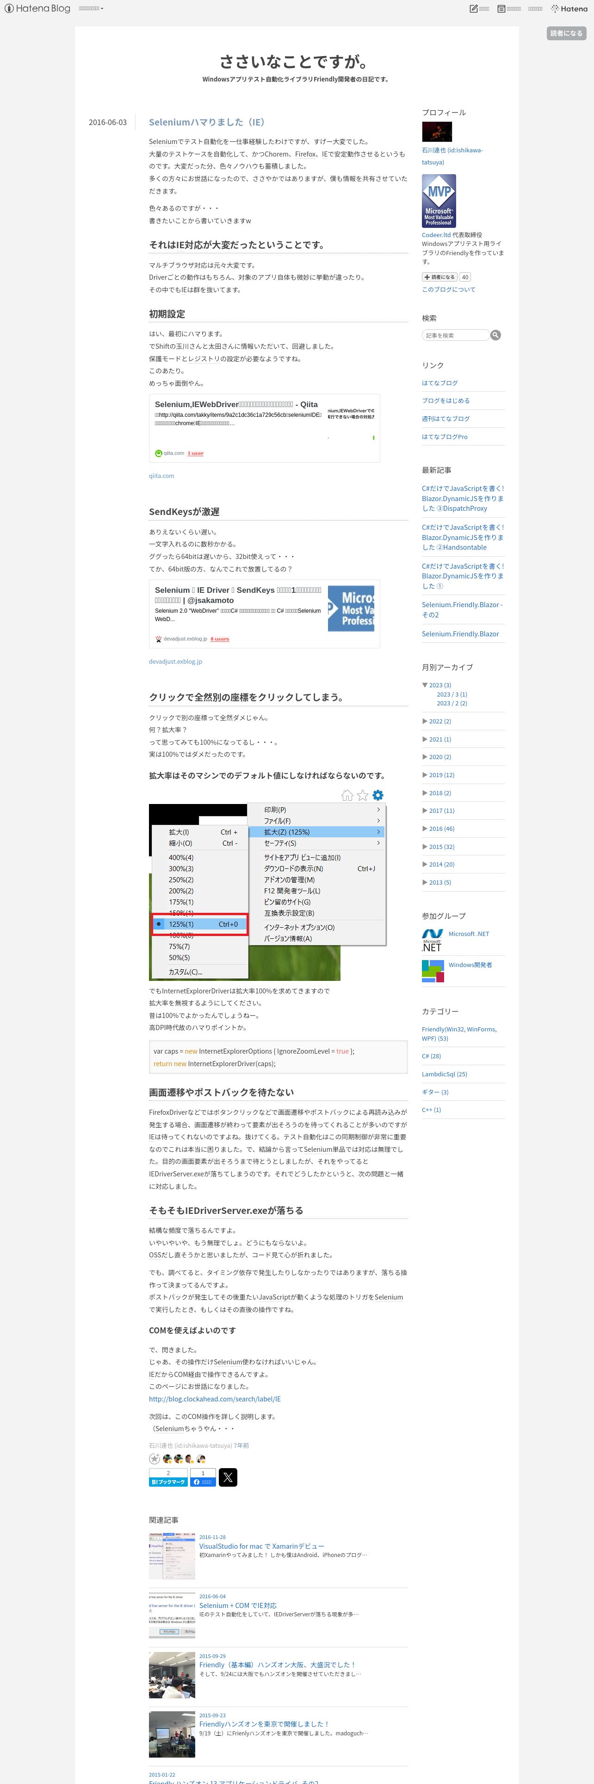Click the top-right 読者になる button
The image size is (594, 1784).
tap(566, 33)
